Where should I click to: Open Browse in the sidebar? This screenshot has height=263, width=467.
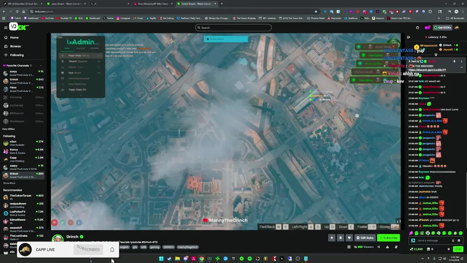15,46
